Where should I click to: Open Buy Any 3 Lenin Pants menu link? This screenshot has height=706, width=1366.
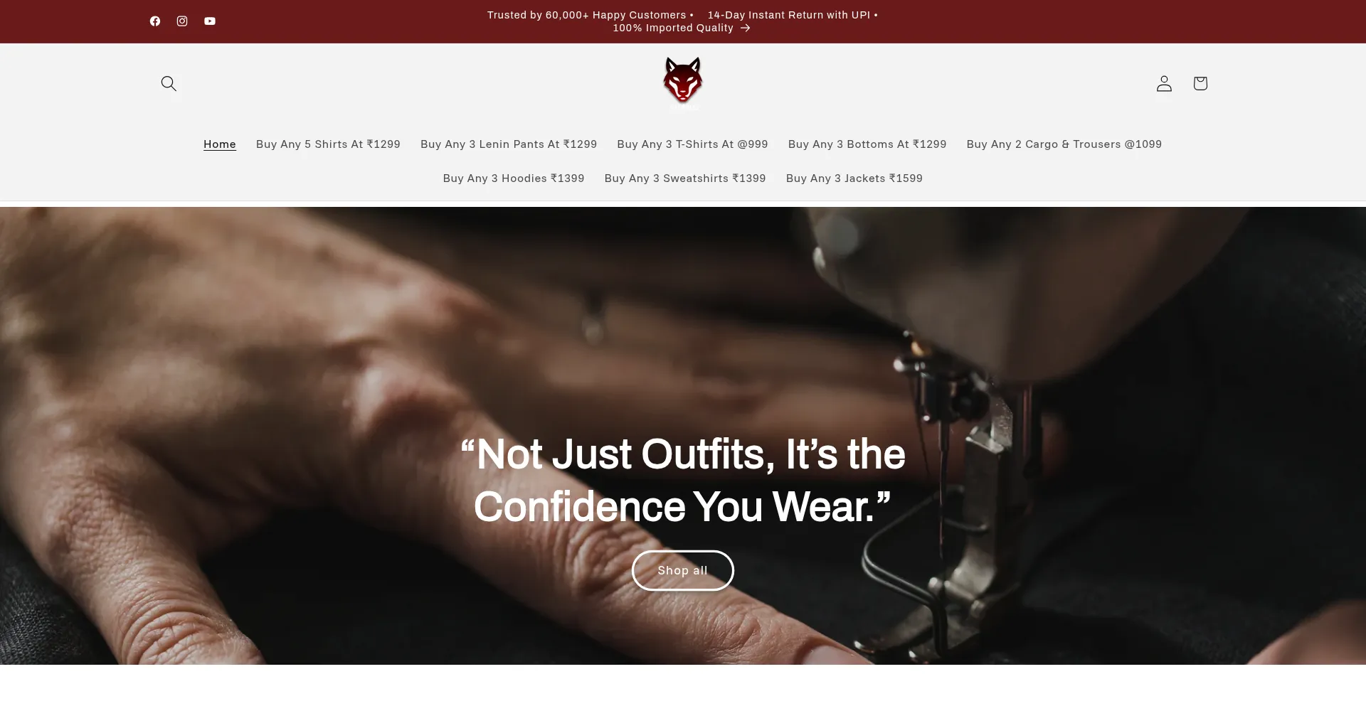[509, 144]
